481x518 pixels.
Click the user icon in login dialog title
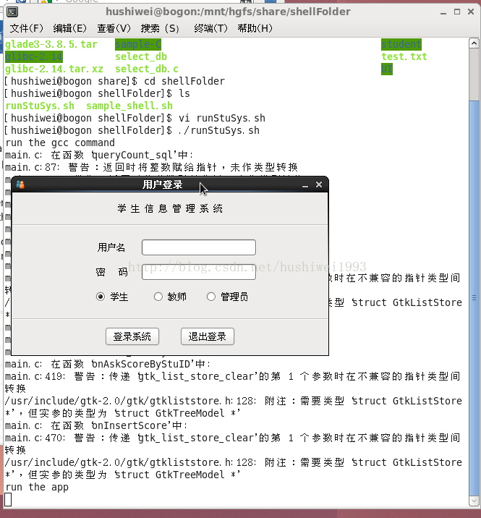20,184
